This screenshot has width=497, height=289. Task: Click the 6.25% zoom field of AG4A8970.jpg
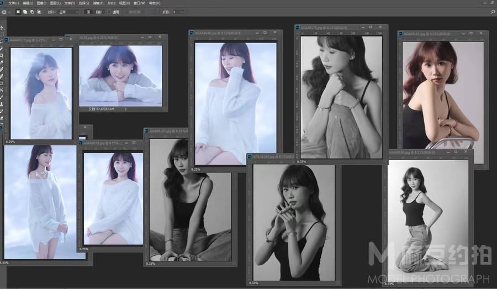10,142
